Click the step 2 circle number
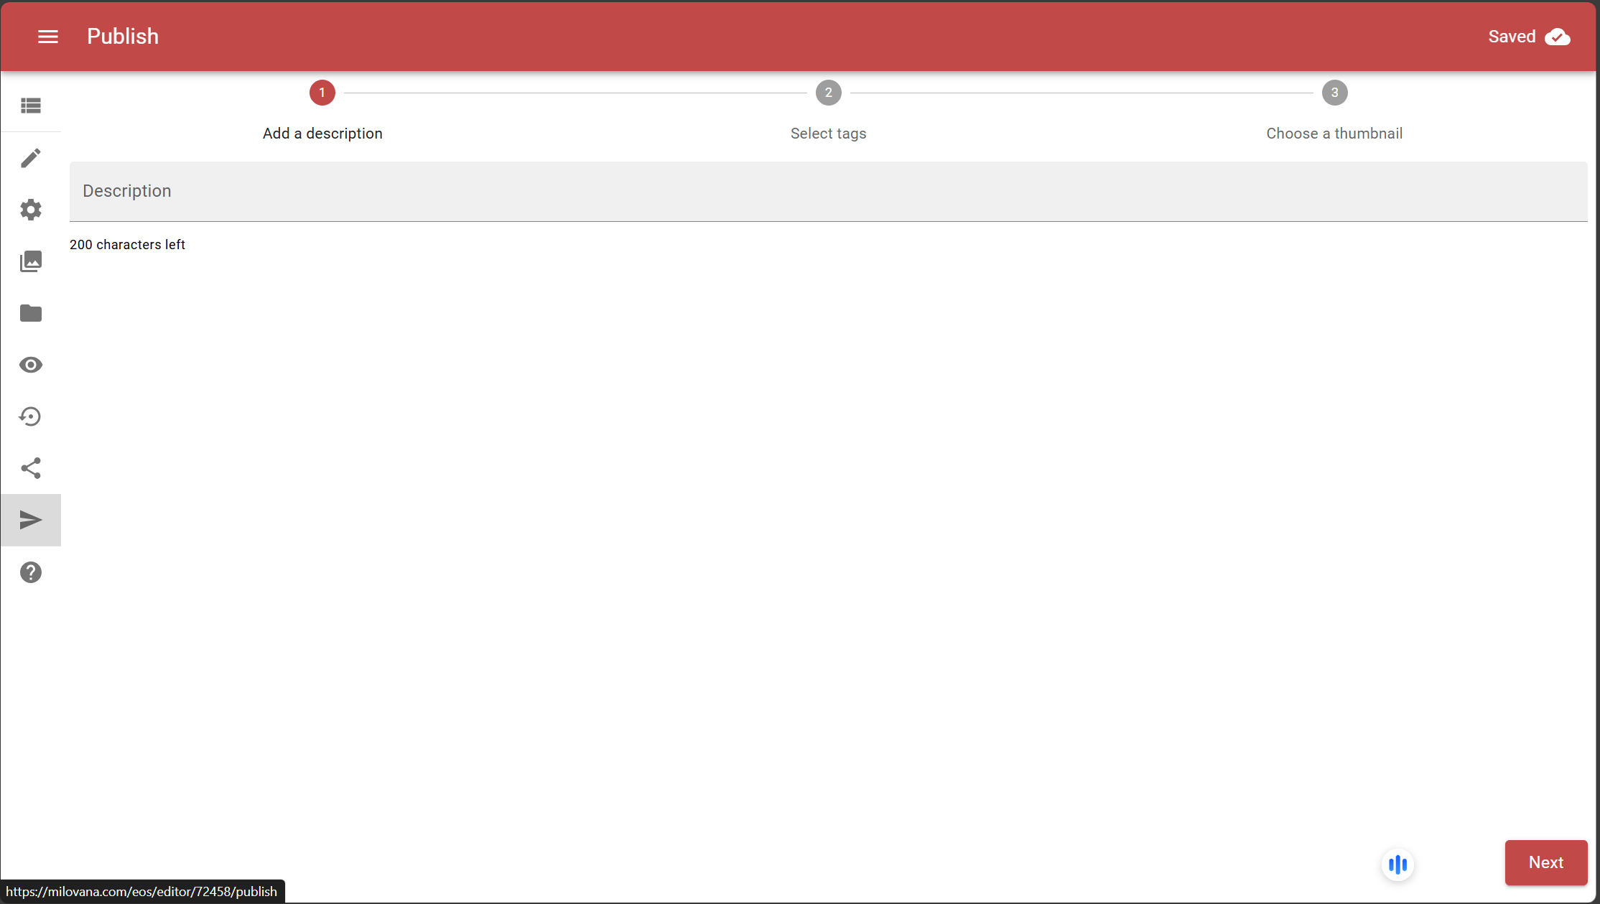The width and height of the screenshot is (1600, 904). click(x=828, y=93)
